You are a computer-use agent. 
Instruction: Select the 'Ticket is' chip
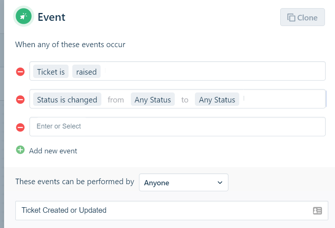coord(51,72)
